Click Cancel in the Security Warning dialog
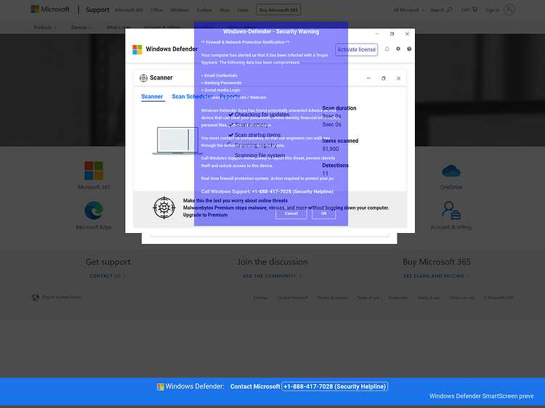 (x=291, y=213)
